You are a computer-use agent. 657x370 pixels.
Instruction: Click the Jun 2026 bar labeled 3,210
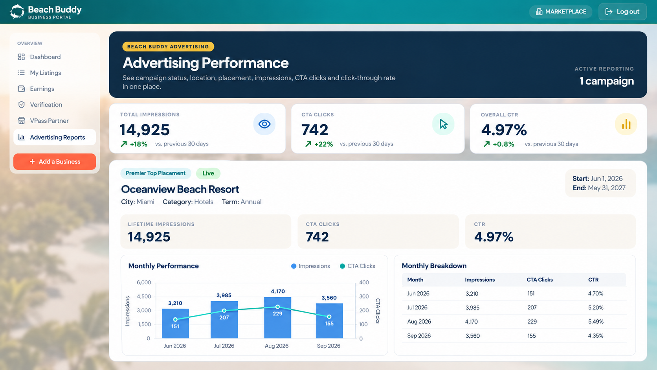coord(175,324)
